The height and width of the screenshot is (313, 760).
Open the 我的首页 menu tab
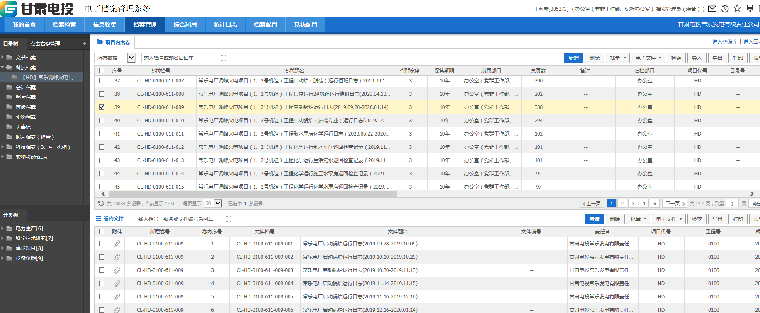[24, 24]
